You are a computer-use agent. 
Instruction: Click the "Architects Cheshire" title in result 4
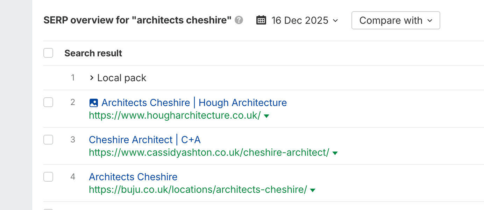pos(133,177)
